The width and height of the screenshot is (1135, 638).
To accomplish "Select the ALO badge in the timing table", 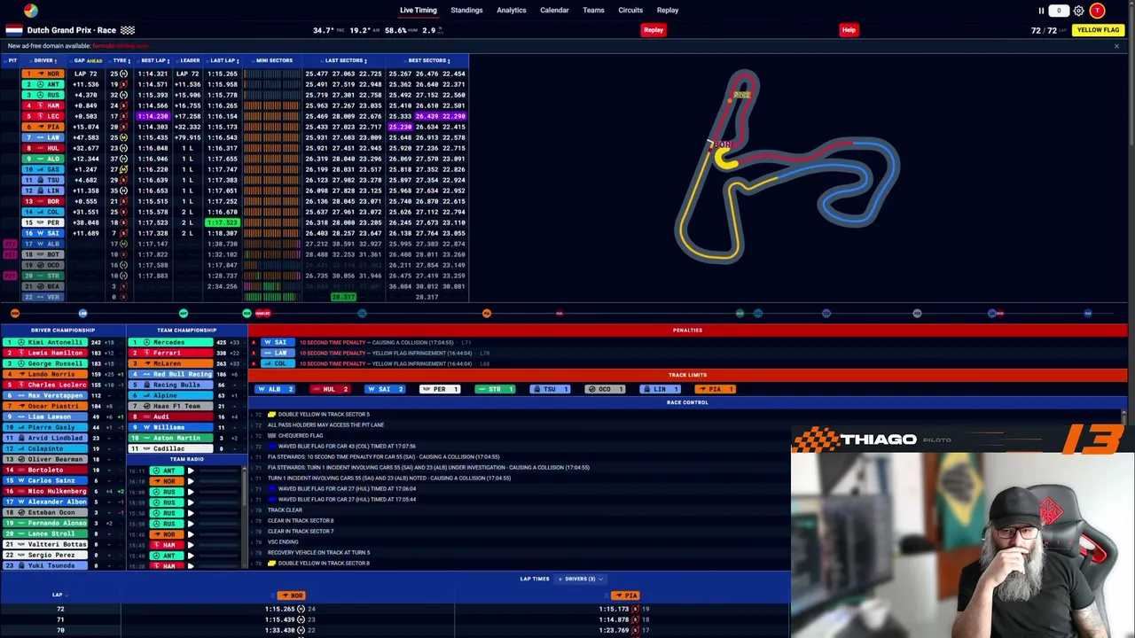I will [x=43, y=159].
